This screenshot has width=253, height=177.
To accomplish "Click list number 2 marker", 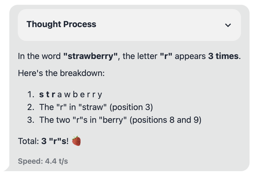I will point(31,107).
